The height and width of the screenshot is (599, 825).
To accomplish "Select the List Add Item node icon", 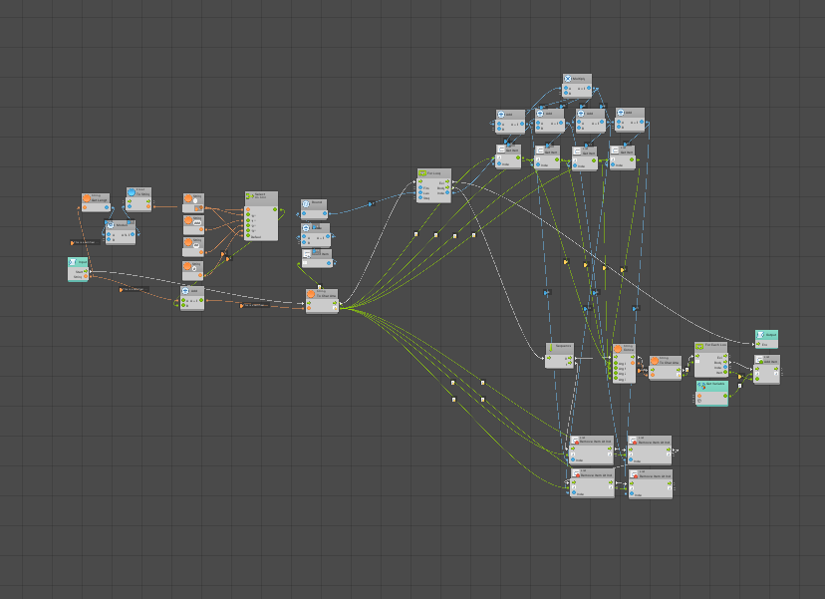I will [x=760, y=360].
